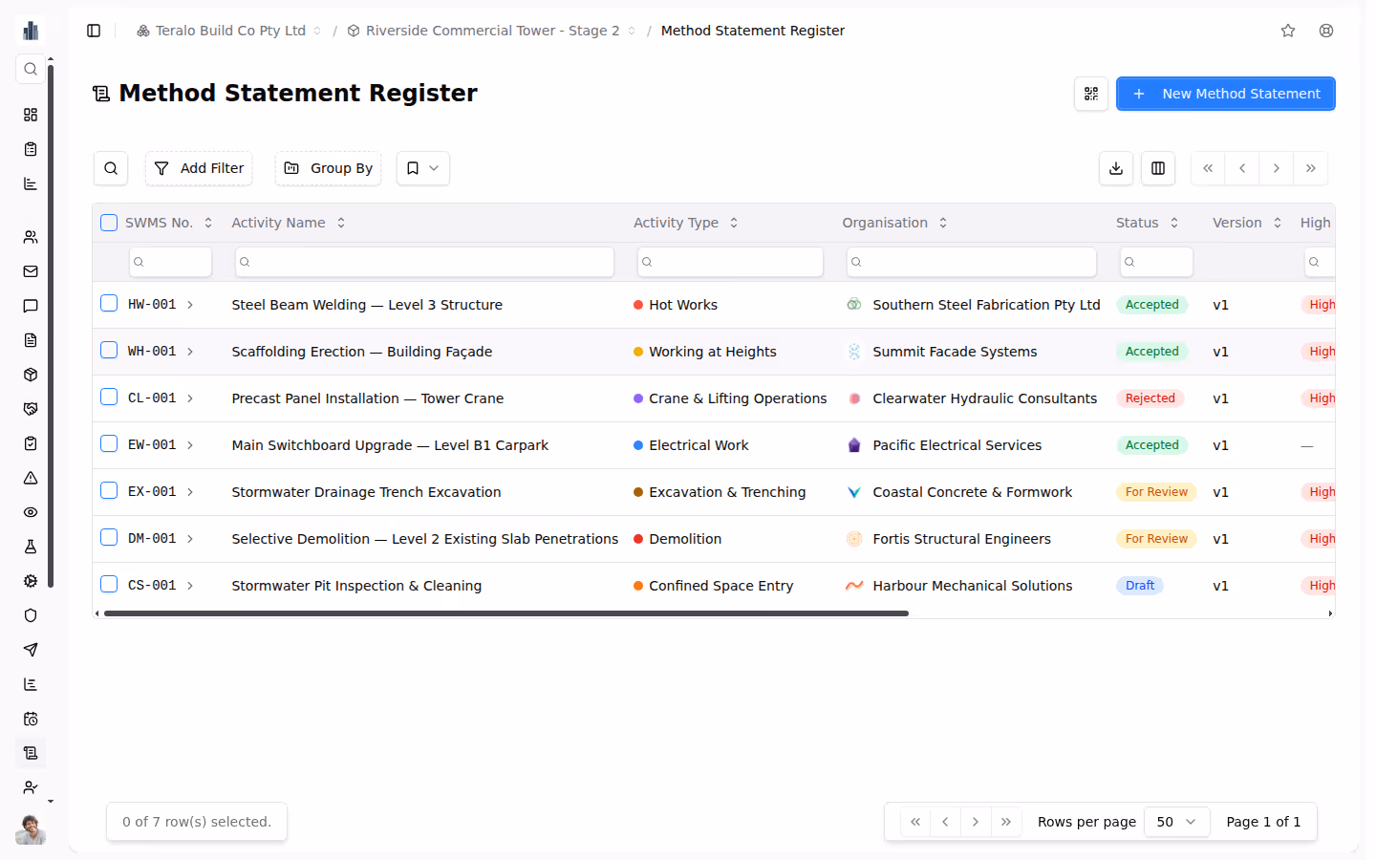The height and width of the screenshot is (860, 1376).
Task: Tick the checkbox for HW-001
Action: tap(109, 304)
